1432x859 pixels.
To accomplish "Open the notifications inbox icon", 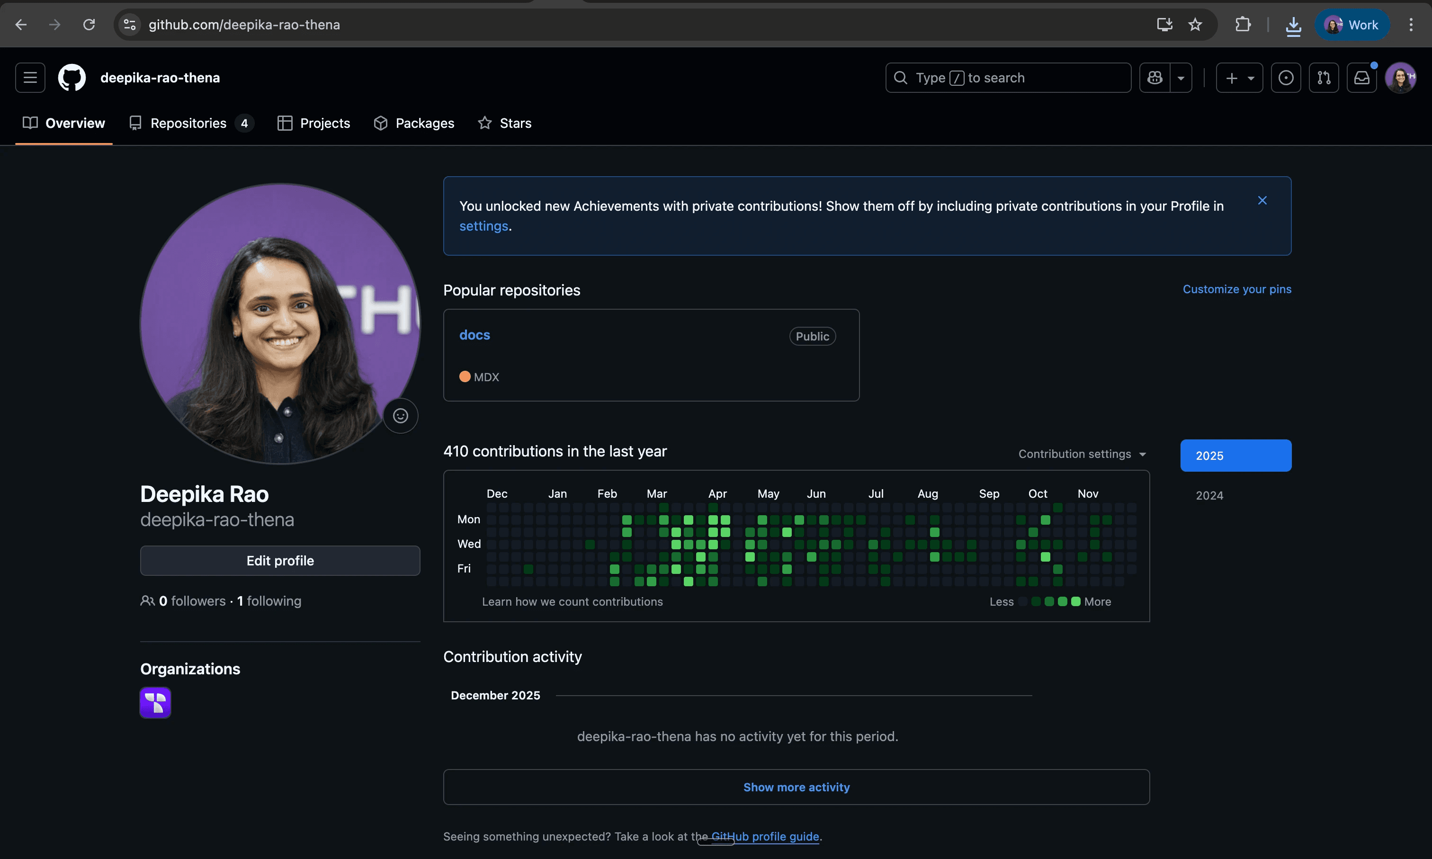I will 1361,78.
